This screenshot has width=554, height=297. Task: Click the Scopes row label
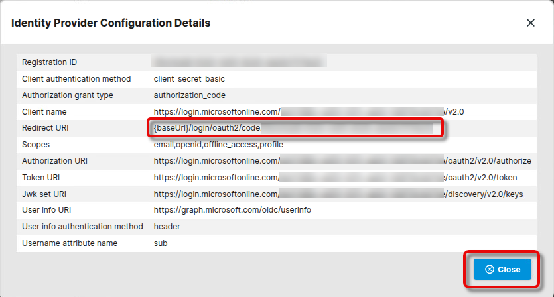pyautogui.click(x=36, y=145)
